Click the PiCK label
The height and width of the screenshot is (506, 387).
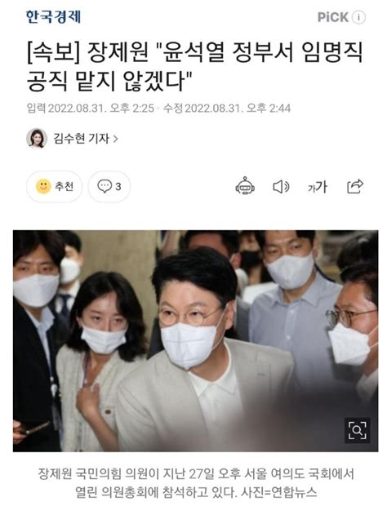pos(333,17)
